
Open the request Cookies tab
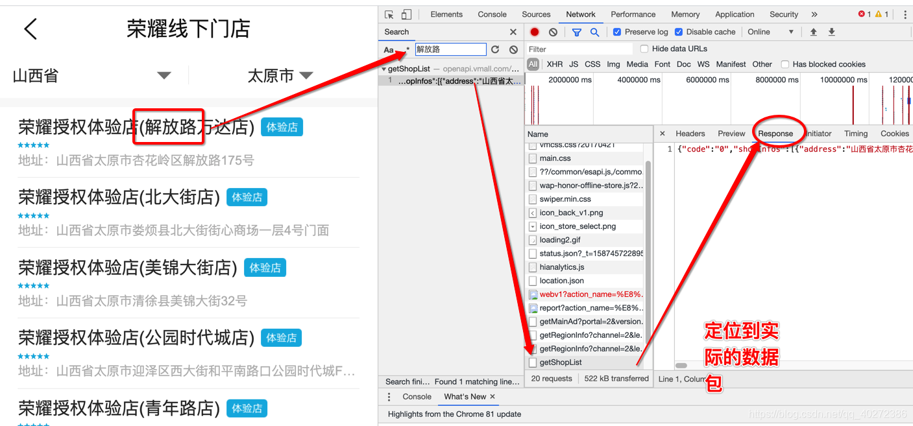(x=895, y=134)
